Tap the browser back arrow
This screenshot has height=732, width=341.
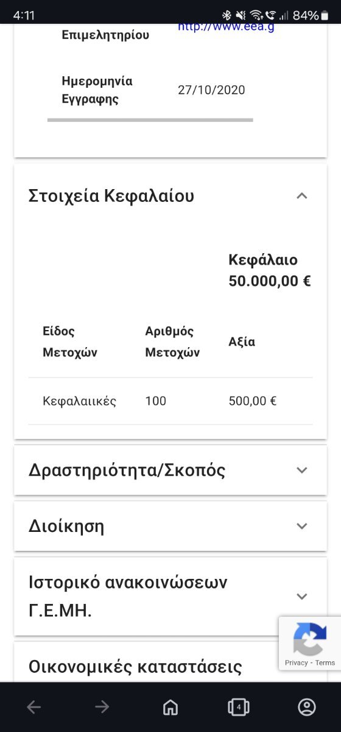pos(34,707)
